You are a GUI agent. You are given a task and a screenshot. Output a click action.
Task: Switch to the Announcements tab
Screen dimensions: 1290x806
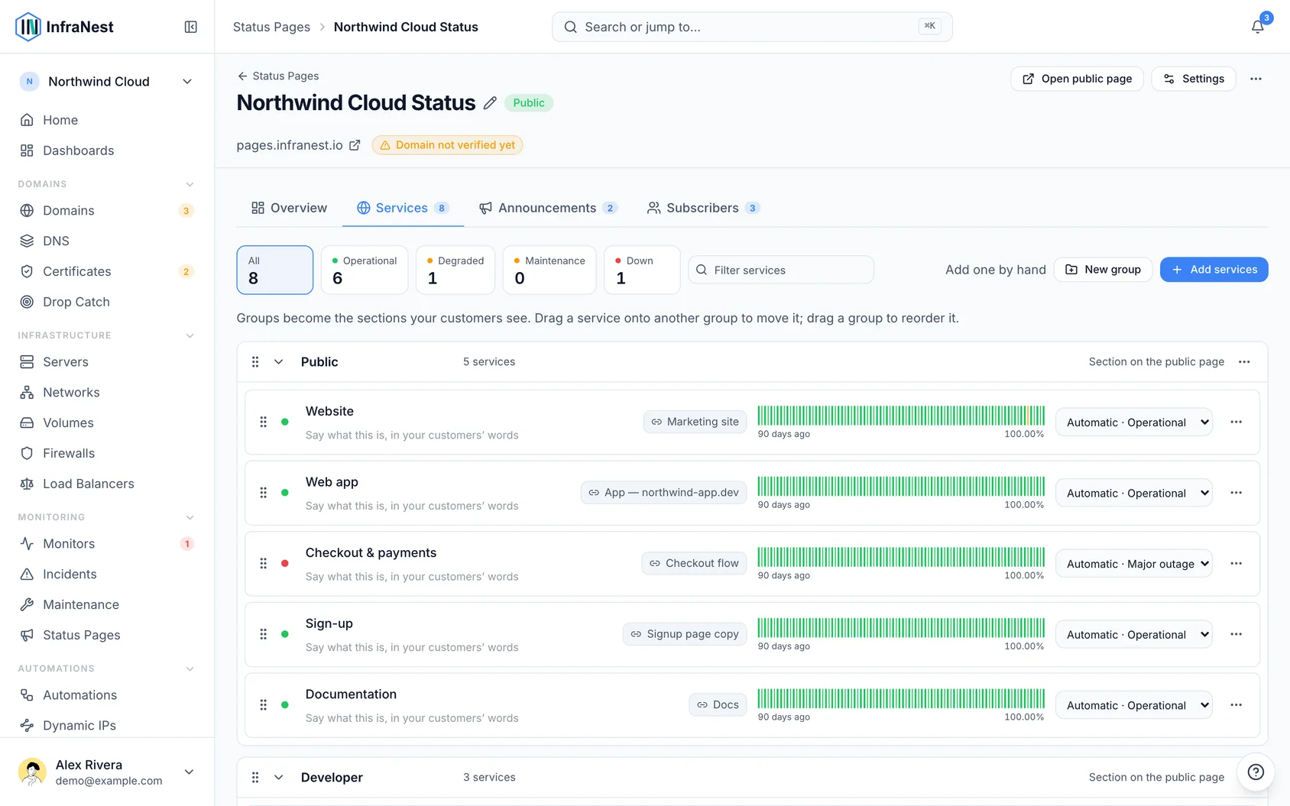point(548,208)
